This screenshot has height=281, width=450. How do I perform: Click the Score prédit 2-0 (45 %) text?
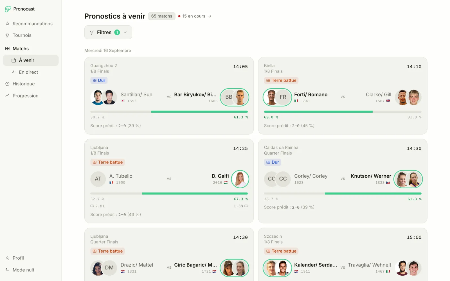click(289, 126)
